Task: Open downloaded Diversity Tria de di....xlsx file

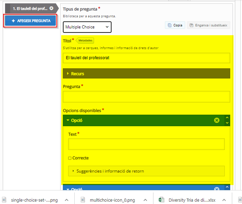Action: [192, 200]
